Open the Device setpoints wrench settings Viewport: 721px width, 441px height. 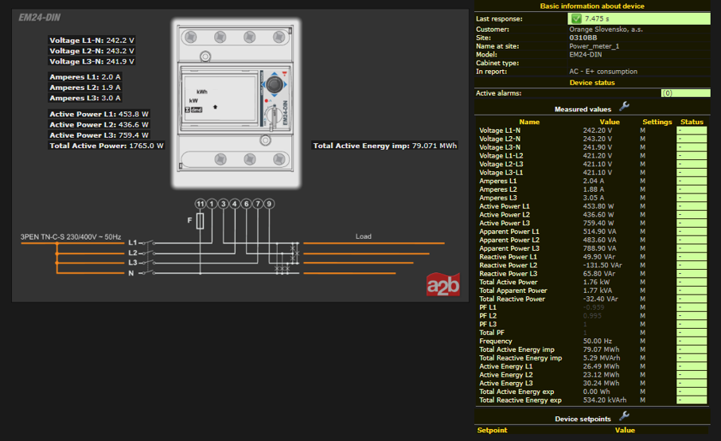(625, 416)
